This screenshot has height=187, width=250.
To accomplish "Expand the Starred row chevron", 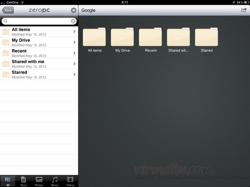I will [74, 74].
